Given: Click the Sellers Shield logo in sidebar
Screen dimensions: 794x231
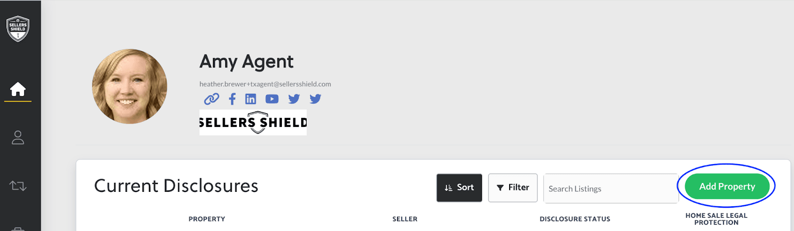Looking at the screenshot, I should tap(18, 29).
